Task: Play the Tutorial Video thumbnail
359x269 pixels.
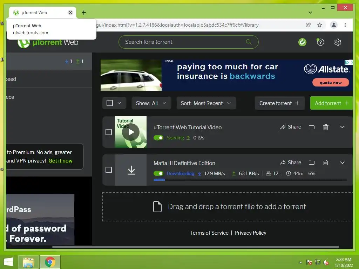Action: 131,132
